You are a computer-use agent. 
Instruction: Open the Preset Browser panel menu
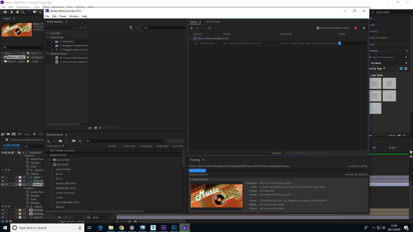(x=66, y=135)
